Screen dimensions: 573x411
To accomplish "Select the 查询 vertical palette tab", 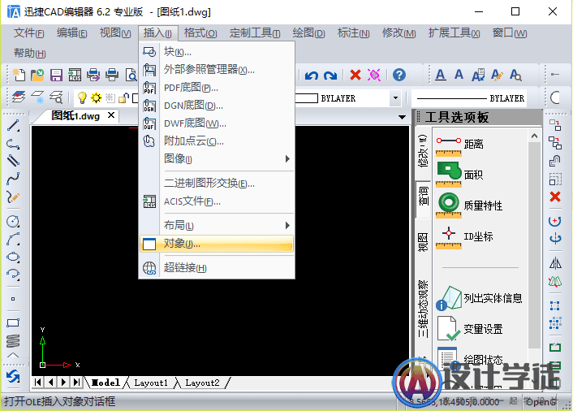I will (423, 200).
